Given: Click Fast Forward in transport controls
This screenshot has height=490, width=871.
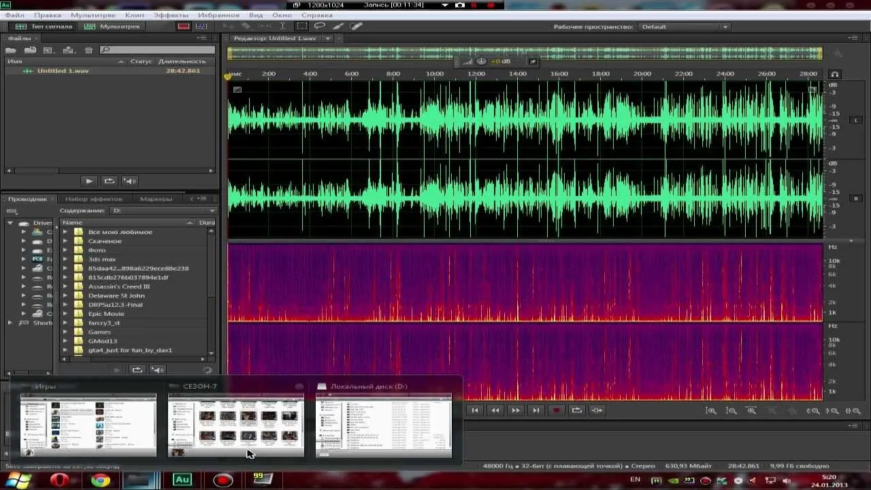Looking at the screenshot, I should [516, 410].
